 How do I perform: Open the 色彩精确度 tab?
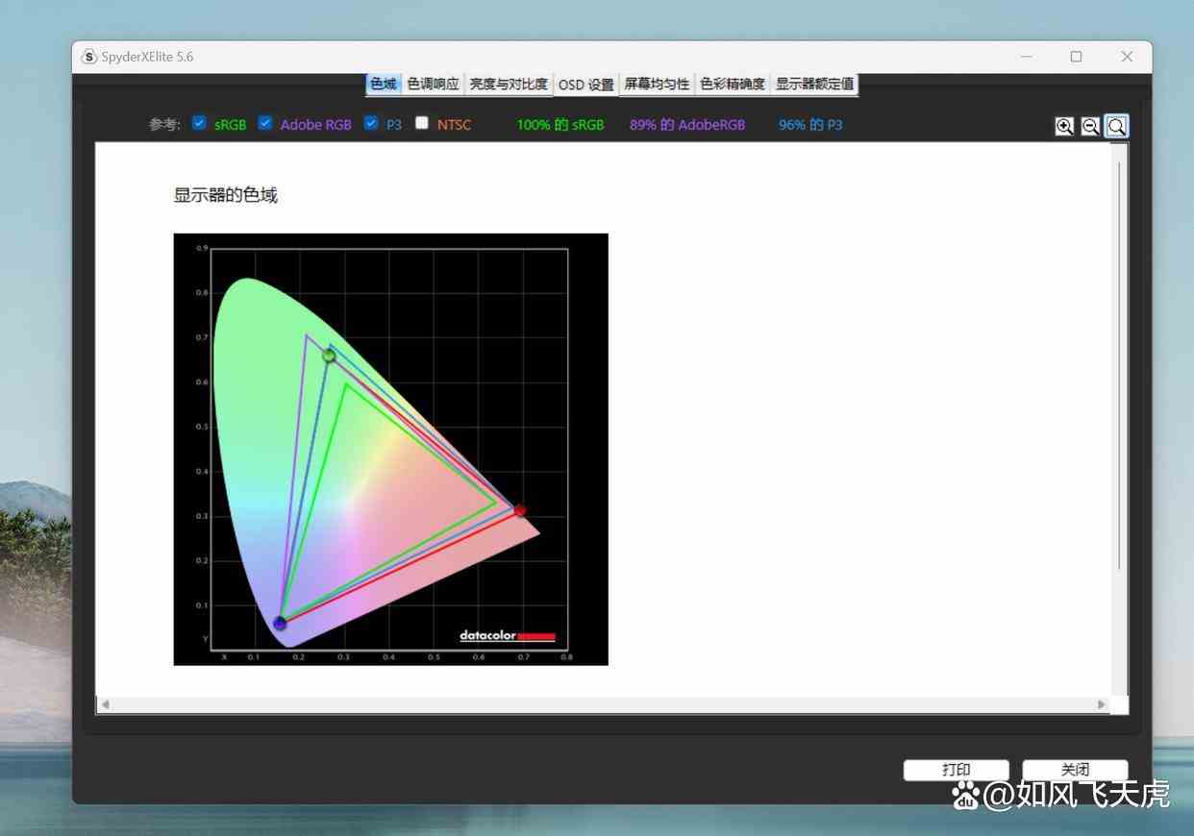(733, 84)
